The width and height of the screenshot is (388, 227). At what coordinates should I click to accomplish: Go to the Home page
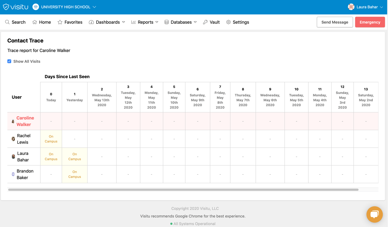pos(41,22)
